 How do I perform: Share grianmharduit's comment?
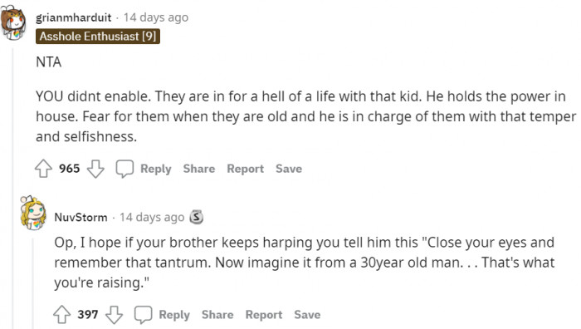199,169
